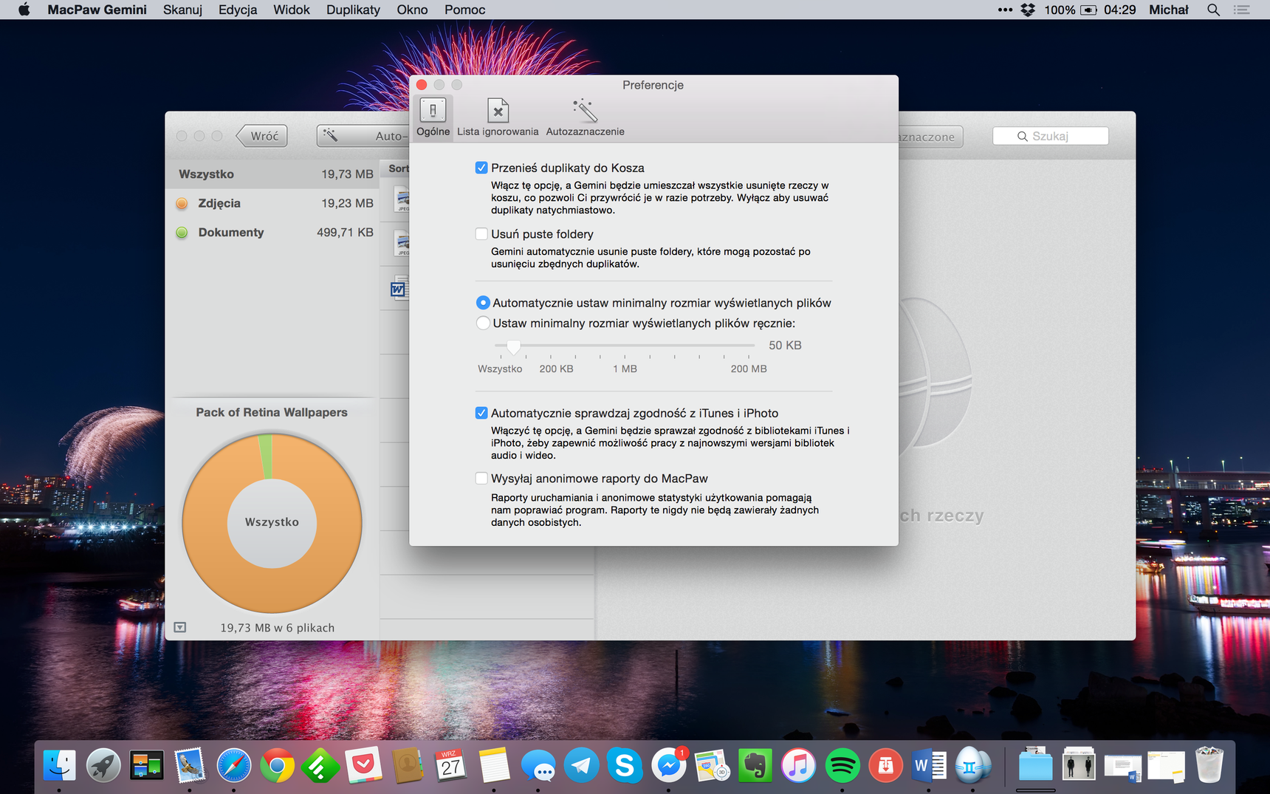Open Maps from the dock
1270x794 pixels.
[712, 766]
